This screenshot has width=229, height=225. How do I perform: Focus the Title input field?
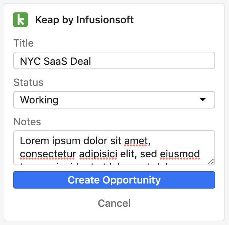tap(114, 60)
